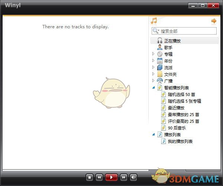The width and height of the screenshot is (223, 186).
Task: Open search magnifier dropdown
Action: pos(156,31)
